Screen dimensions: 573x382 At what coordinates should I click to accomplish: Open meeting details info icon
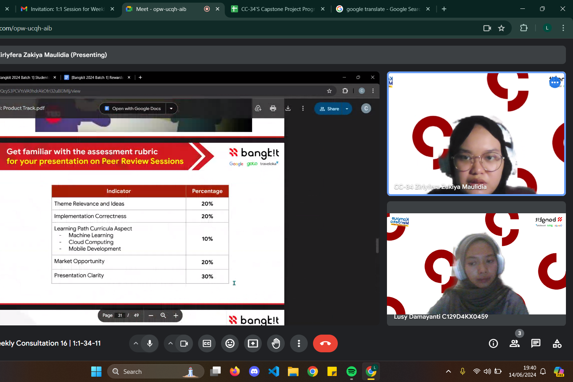493,343
